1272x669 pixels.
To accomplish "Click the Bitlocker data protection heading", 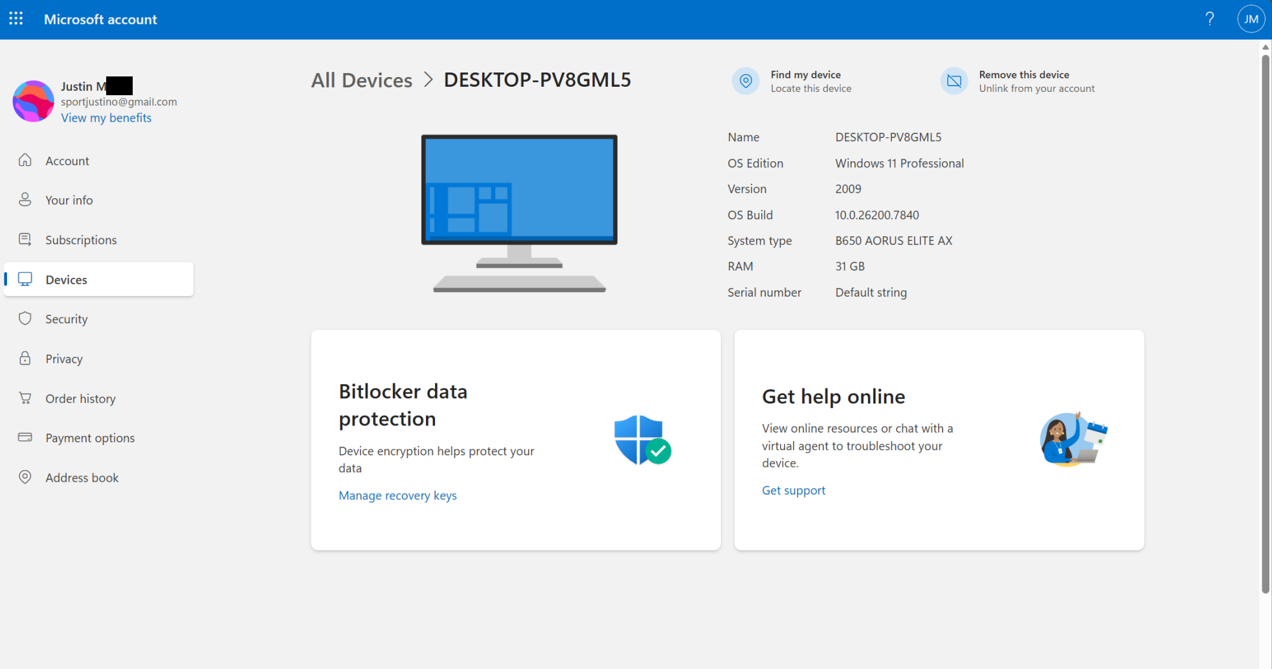I will [403, 405].
